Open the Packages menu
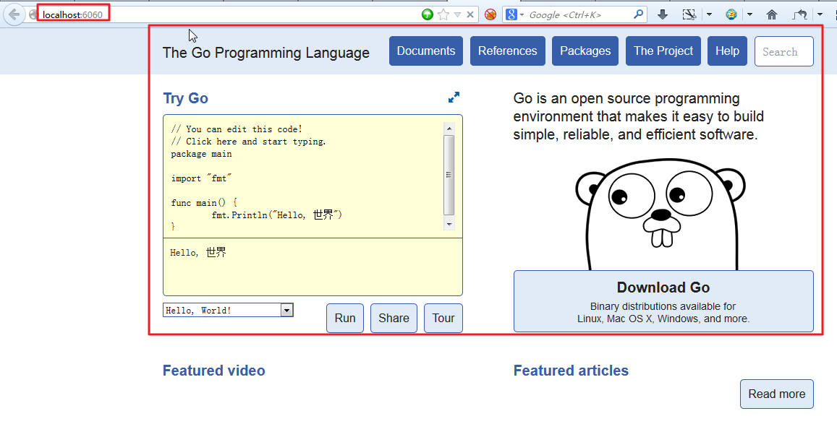The height and width of the screenshot is (424, 837). (585, 51)
